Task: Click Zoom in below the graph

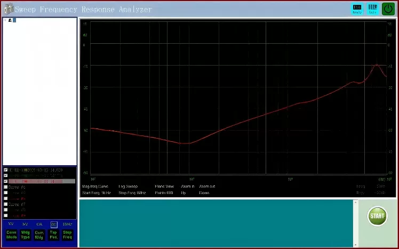Action: click(x=187, y=187)
